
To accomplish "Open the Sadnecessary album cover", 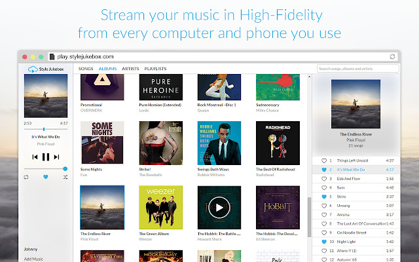I will pos(278,87).
